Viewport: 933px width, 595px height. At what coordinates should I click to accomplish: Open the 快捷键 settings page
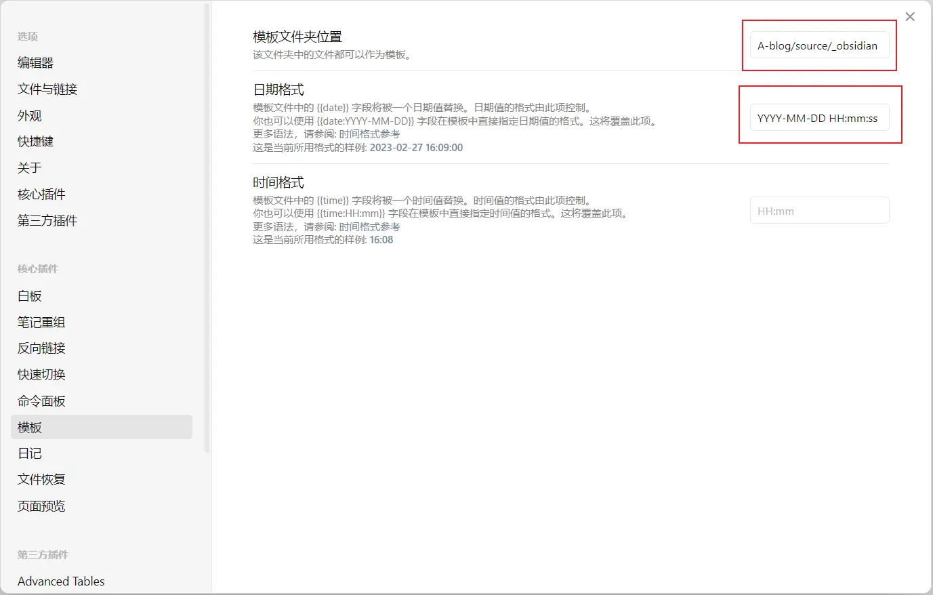pos(35,142)
